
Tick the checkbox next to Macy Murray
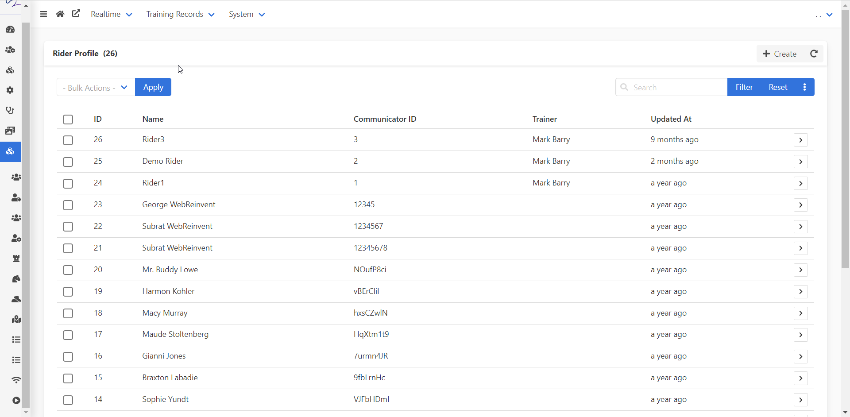pyautogui.click(x=68, y=313)
